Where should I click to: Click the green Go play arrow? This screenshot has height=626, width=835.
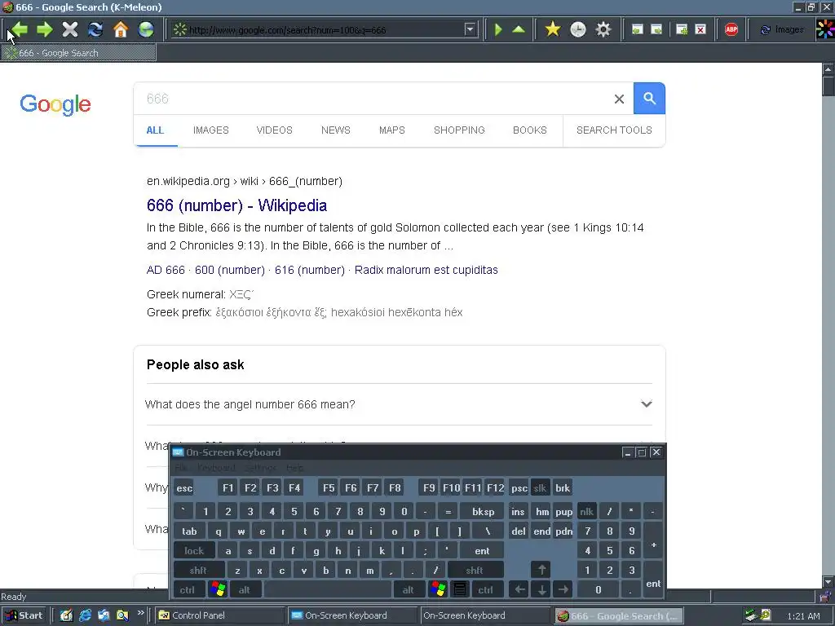click(x=498, y=29)
